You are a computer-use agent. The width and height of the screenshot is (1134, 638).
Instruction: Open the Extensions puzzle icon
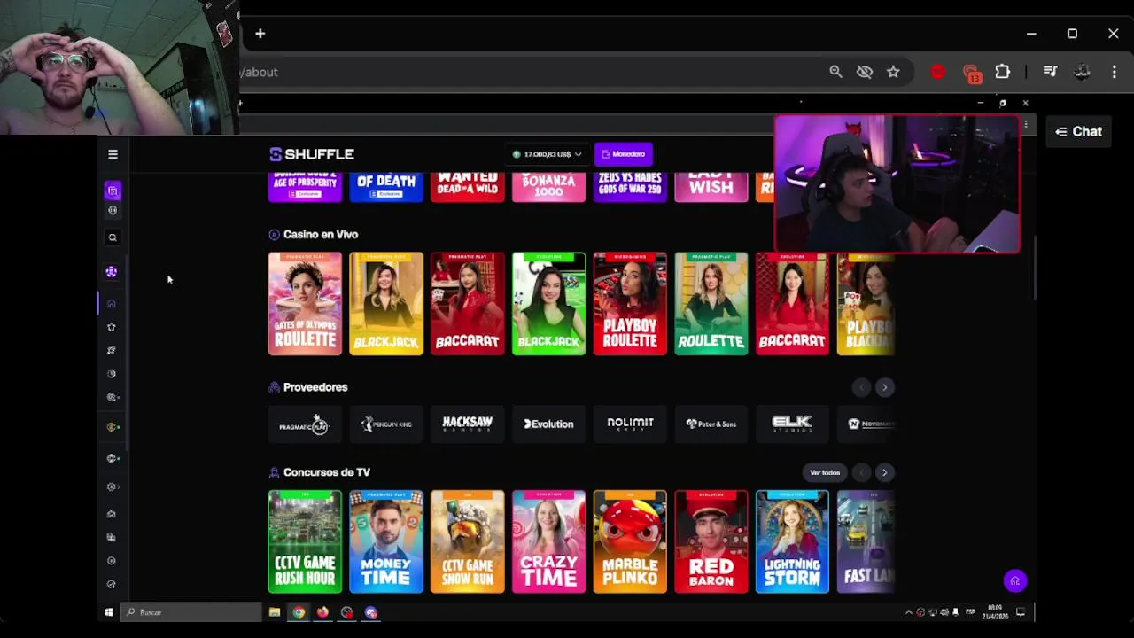pos(1002,72)
